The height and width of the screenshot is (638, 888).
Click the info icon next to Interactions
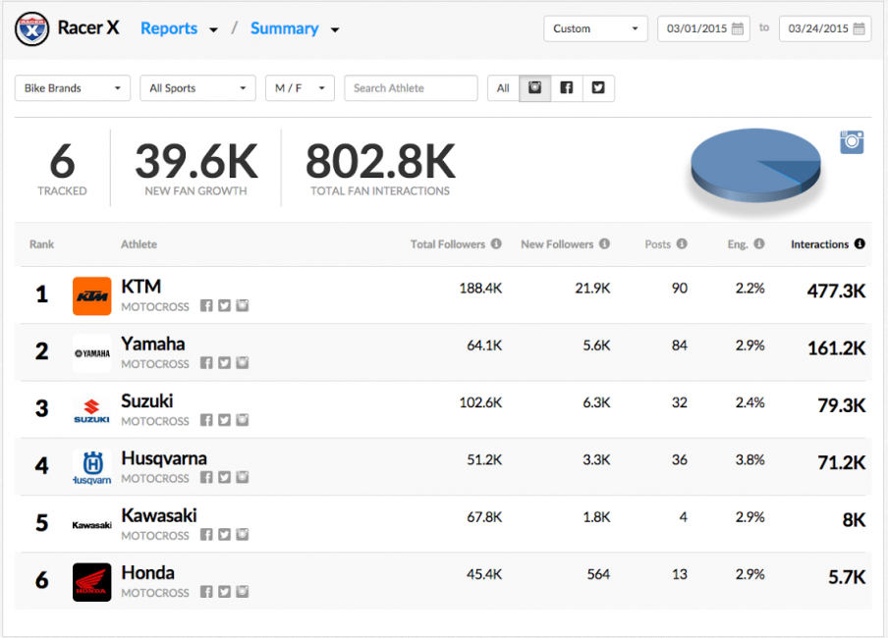coord(860,244)
